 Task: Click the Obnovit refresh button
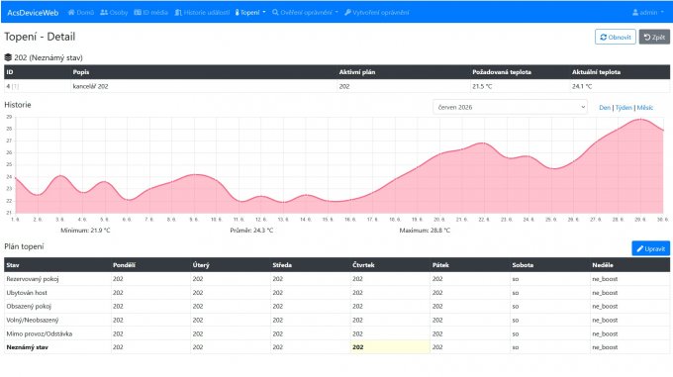615,37
